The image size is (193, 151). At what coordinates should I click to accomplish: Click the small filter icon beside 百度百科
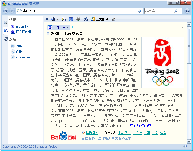72,27
